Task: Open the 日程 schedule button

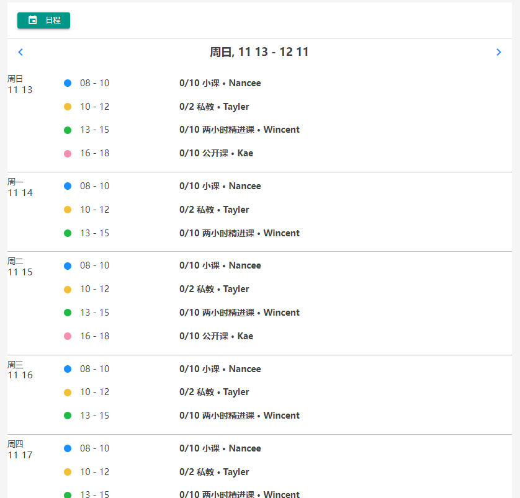Action: pyautogui.click(x=43, y=20)
